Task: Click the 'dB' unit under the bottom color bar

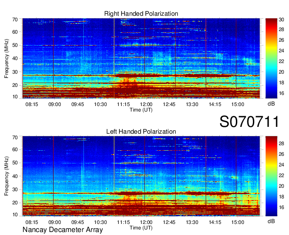Action: [271, 221]
